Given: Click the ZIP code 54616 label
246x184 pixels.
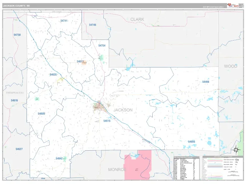Looking at the screenshot, I should pos(14,100).
